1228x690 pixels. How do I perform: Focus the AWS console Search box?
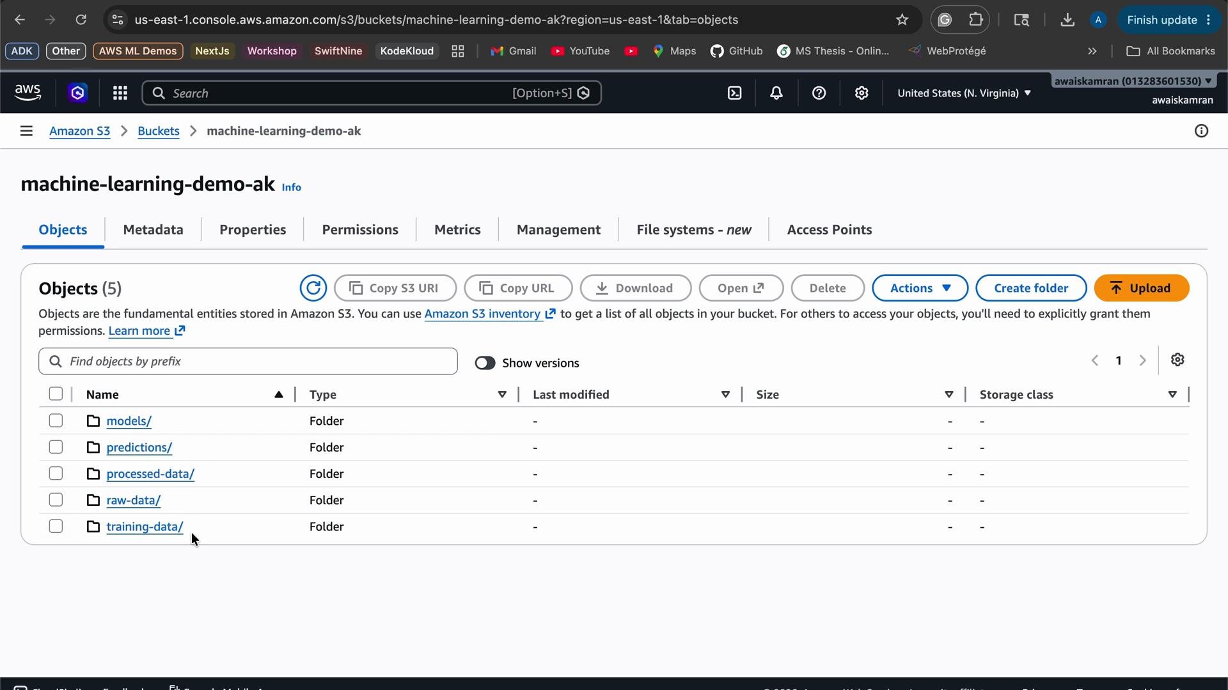pyautogui.click(x=372, y=93)
